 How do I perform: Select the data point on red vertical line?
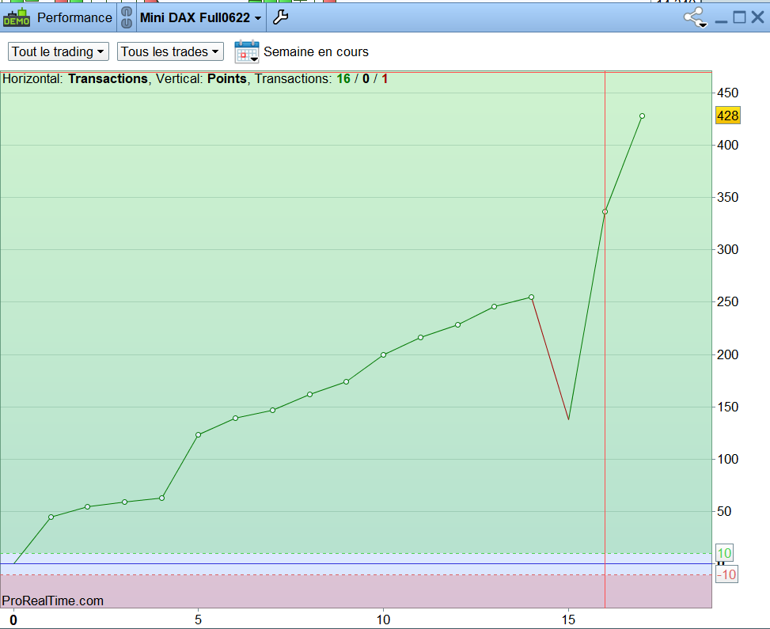pos(605,211)
